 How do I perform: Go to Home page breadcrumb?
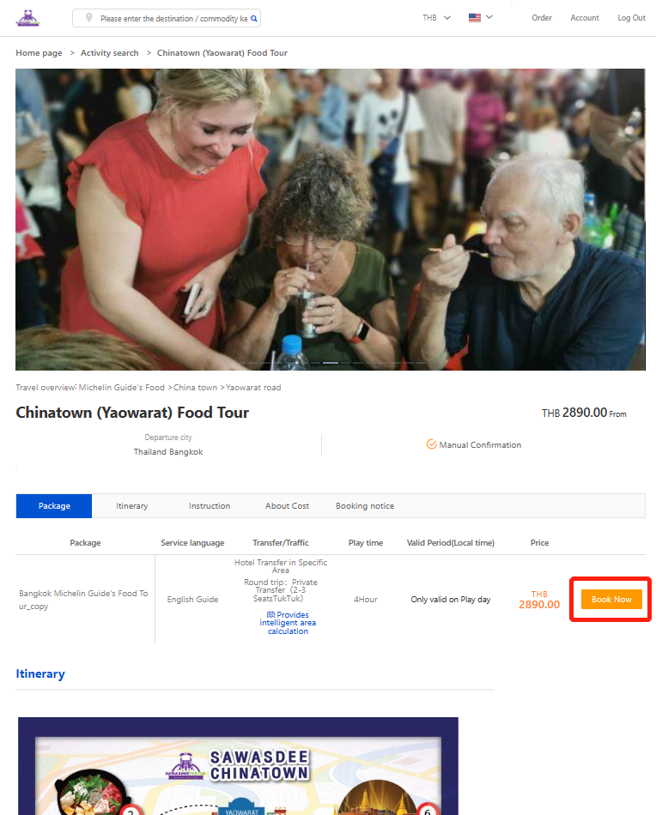[39, 53]
